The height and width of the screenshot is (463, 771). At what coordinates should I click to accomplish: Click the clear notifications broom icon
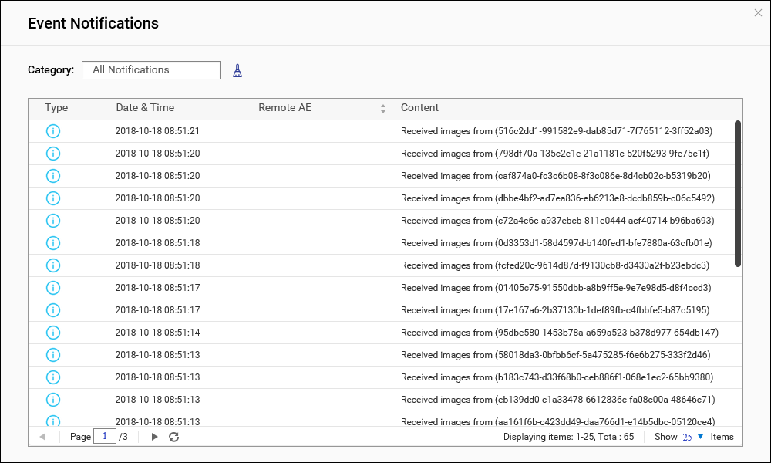[x=237, y=71]
